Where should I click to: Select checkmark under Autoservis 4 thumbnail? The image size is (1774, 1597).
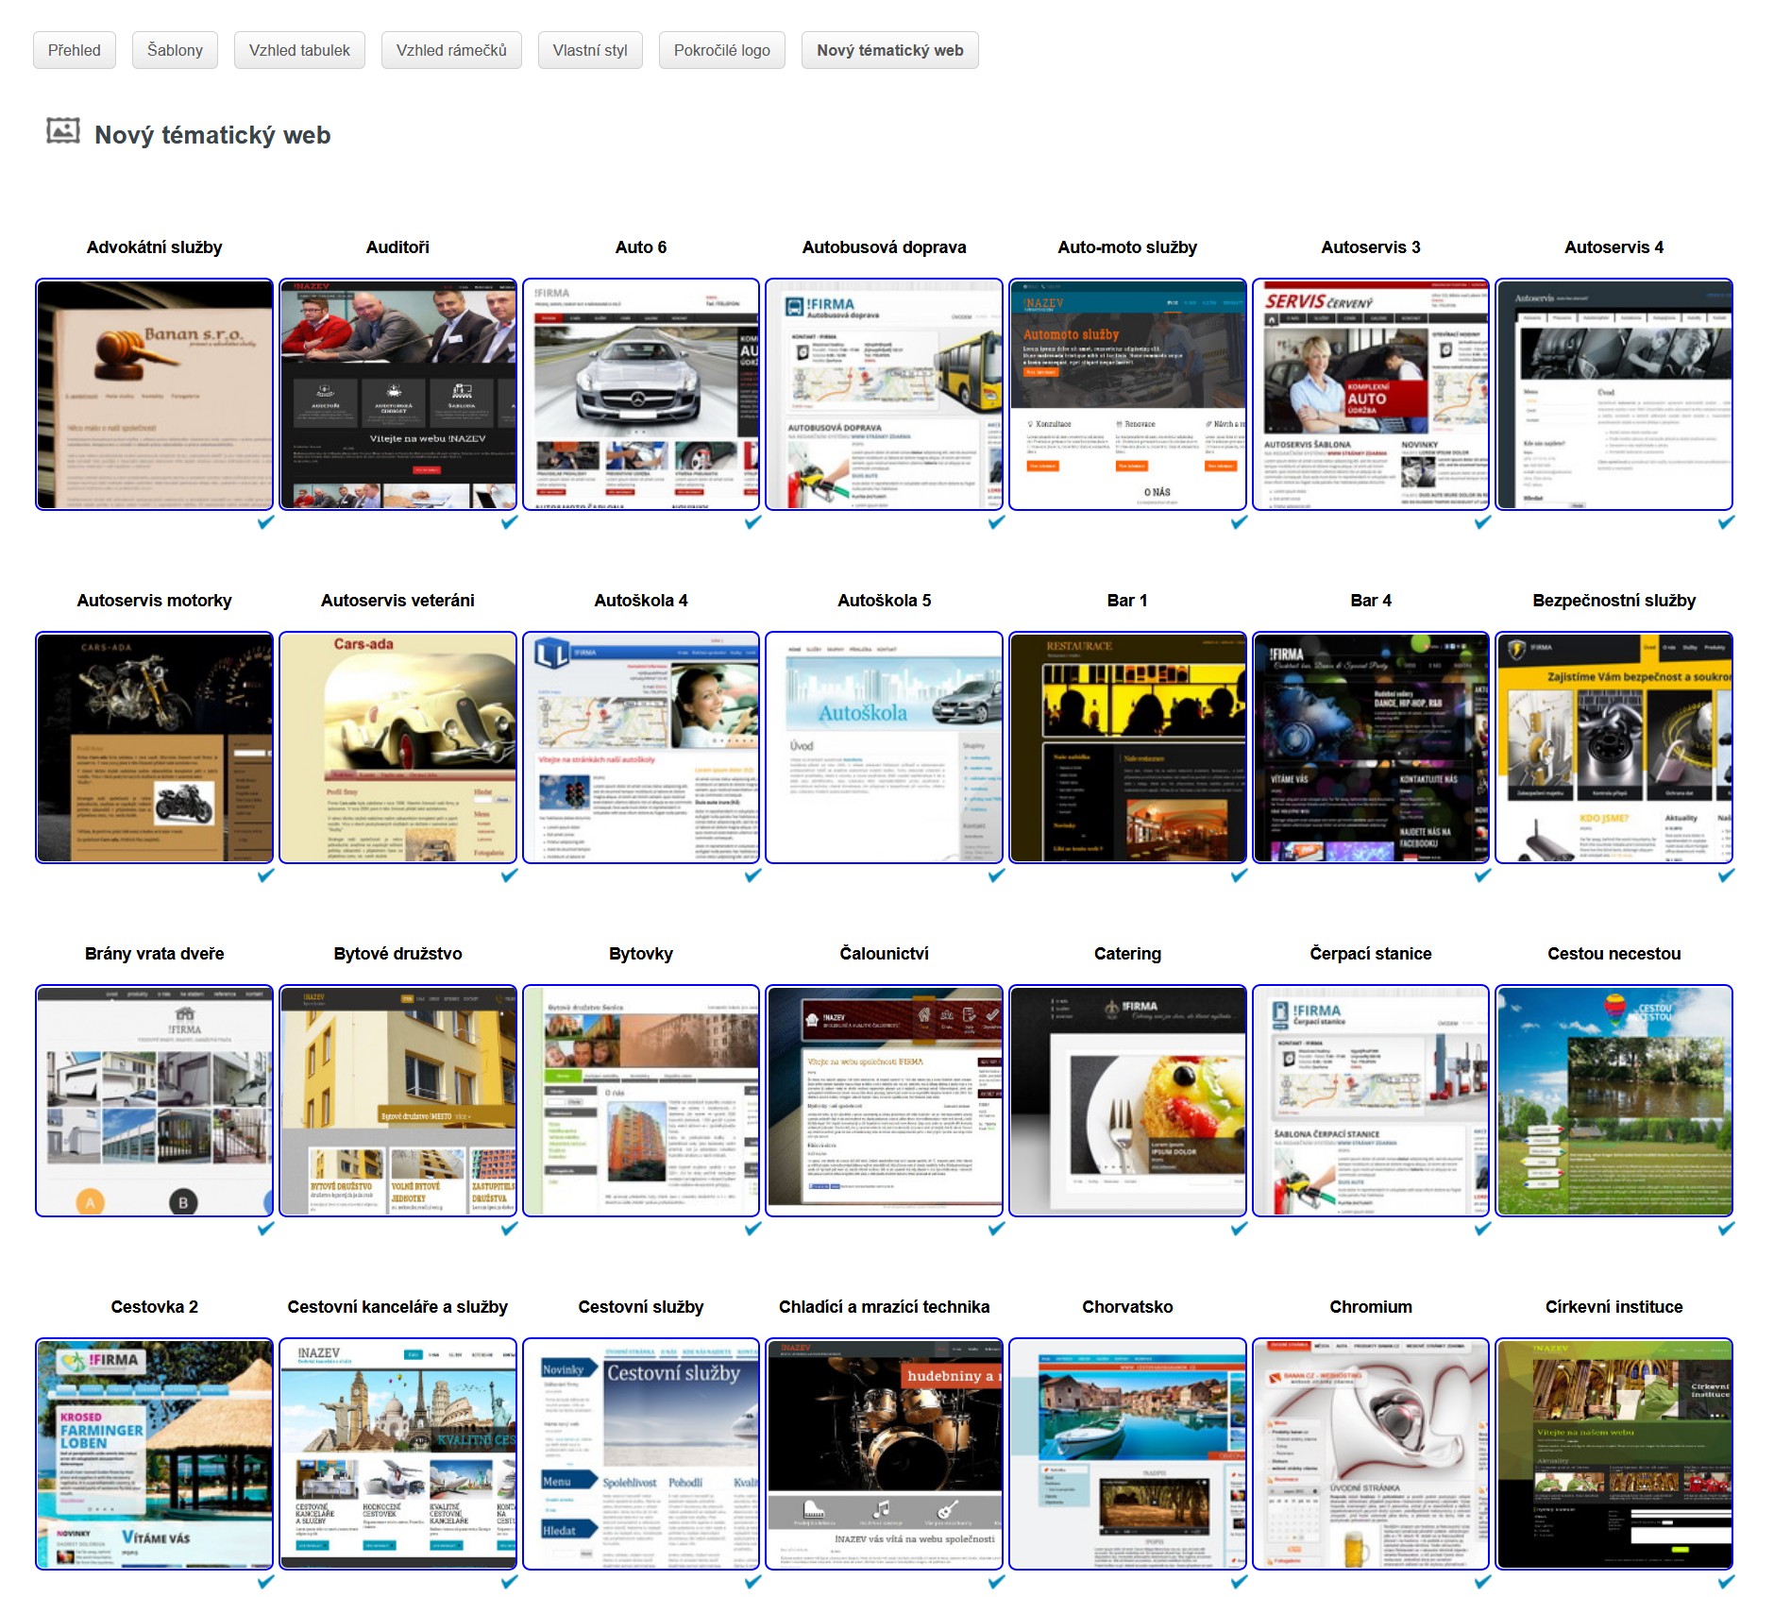[1726, 522]
